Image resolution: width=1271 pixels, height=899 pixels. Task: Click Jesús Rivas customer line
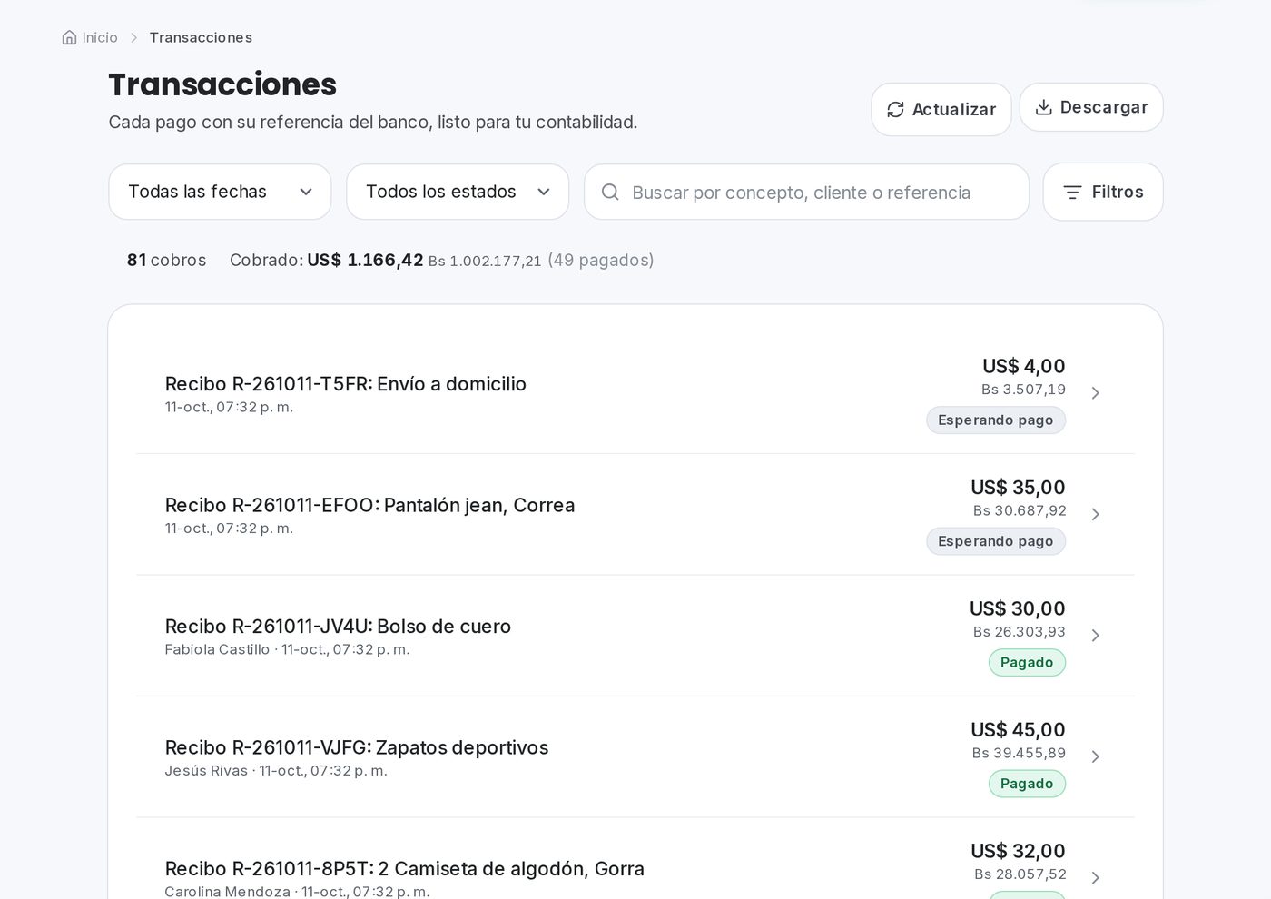tap(276, 771)
